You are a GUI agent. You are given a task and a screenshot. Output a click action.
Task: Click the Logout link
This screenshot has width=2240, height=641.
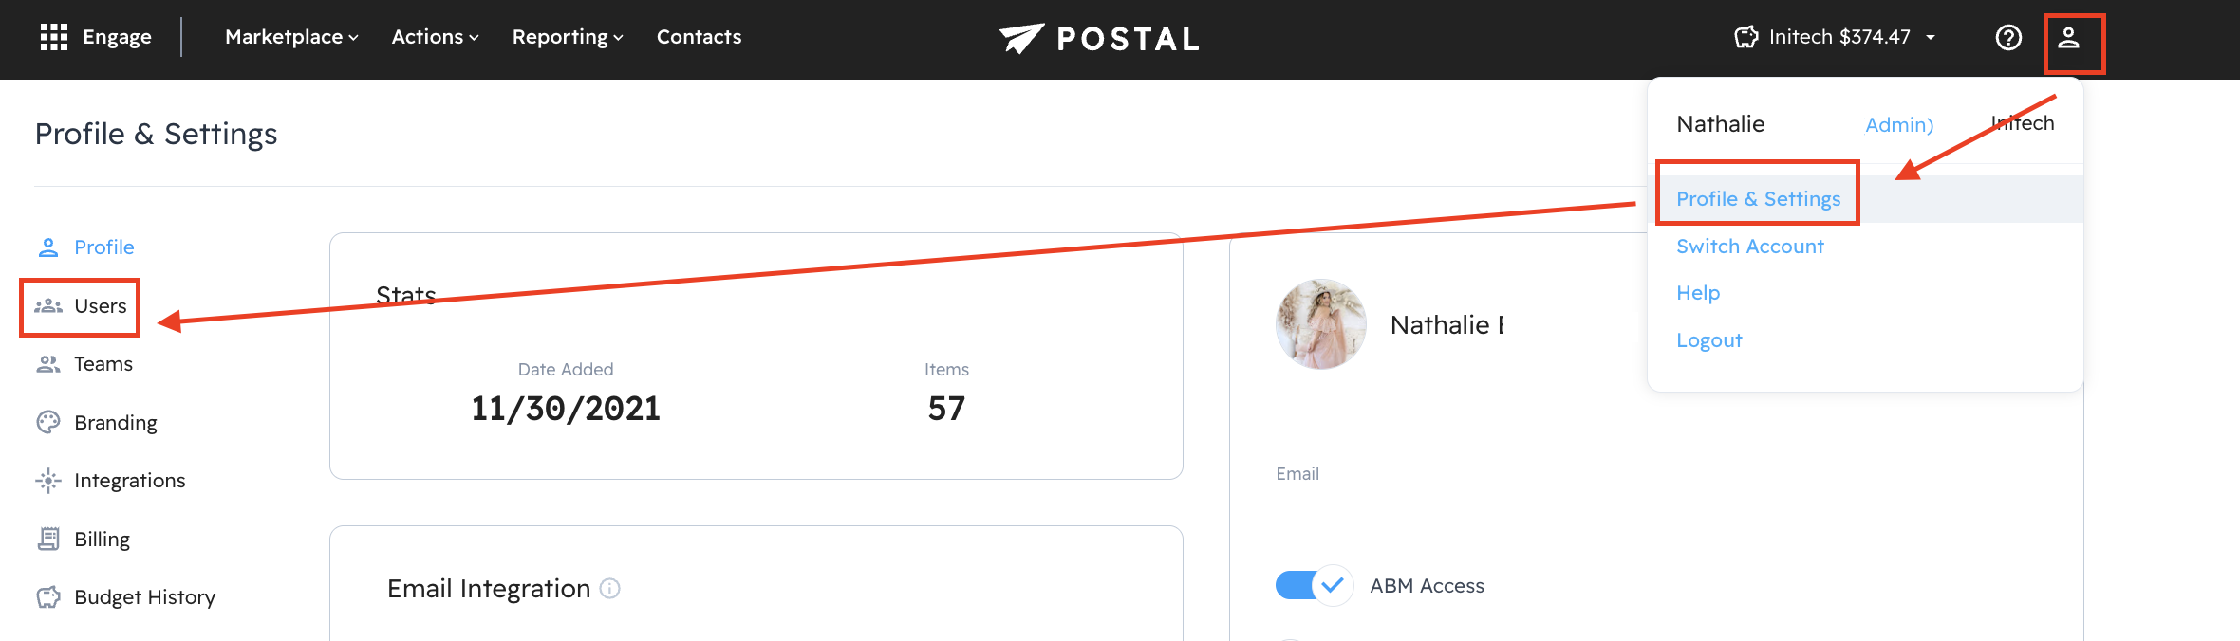coord(1708,340)
